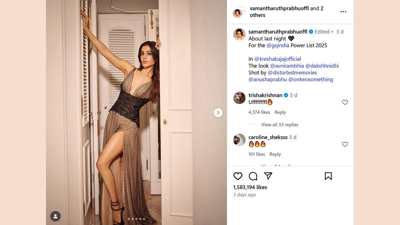
Task: Show tagged people via the person icon
Action: pyautogui.click(x=55, y=216)
